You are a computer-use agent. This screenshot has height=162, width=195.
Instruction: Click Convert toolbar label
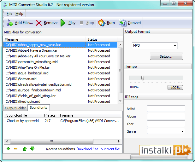(134, 23)
